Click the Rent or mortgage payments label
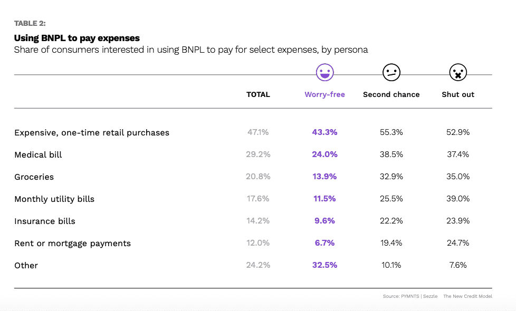 point(72,244)
